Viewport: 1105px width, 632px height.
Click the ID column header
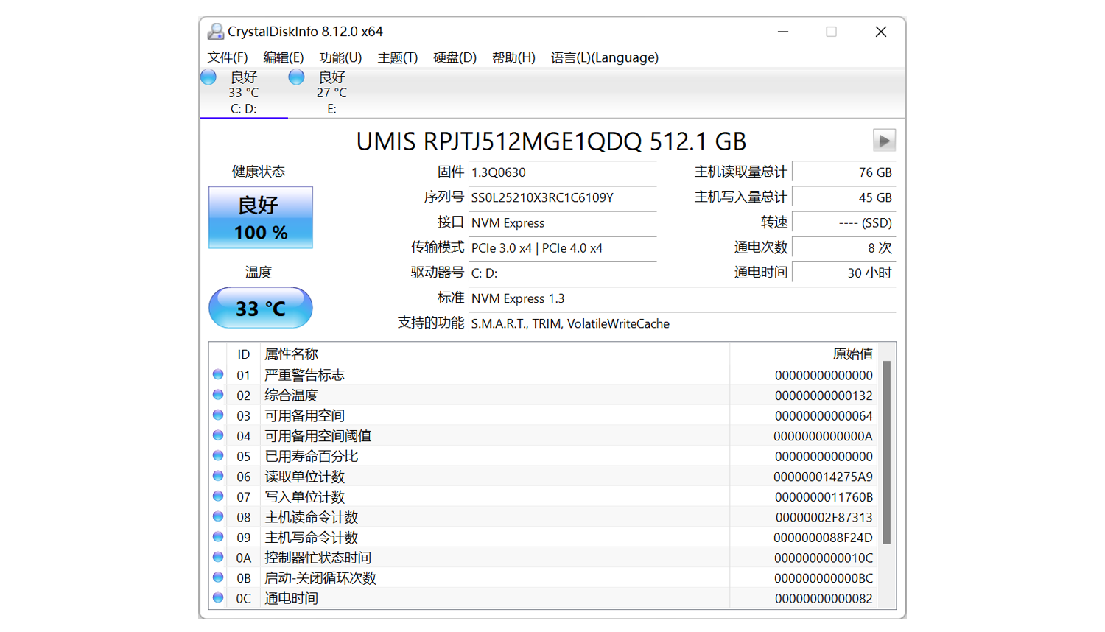coord(243,354)
